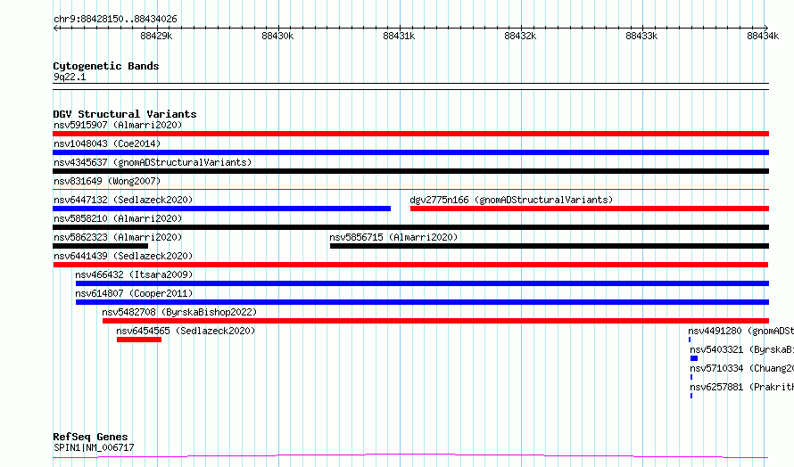The image size is (794, 467).
Task: Click the 88431k ruler mark
Action: (x=399, y=36)
